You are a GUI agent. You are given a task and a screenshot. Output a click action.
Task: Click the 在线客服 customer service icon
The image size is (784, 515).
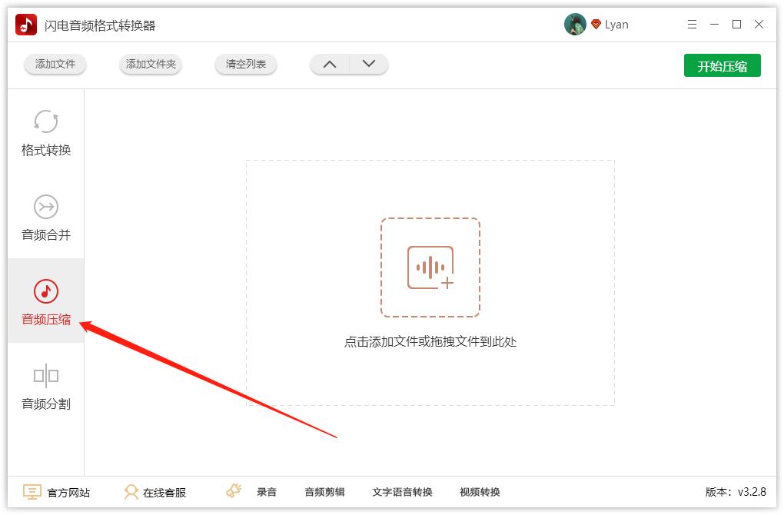(131, 492)
